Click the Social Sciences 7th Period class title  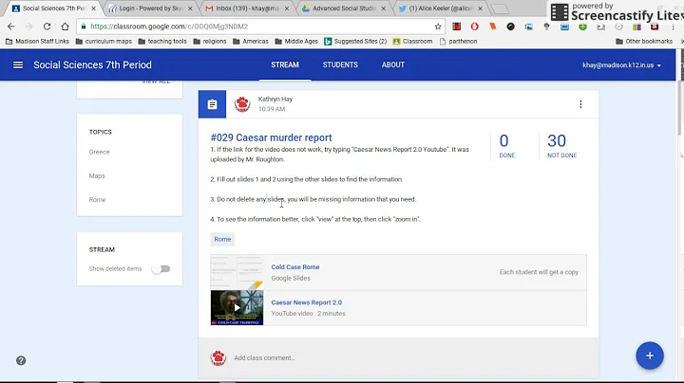[x=92, y=64]
